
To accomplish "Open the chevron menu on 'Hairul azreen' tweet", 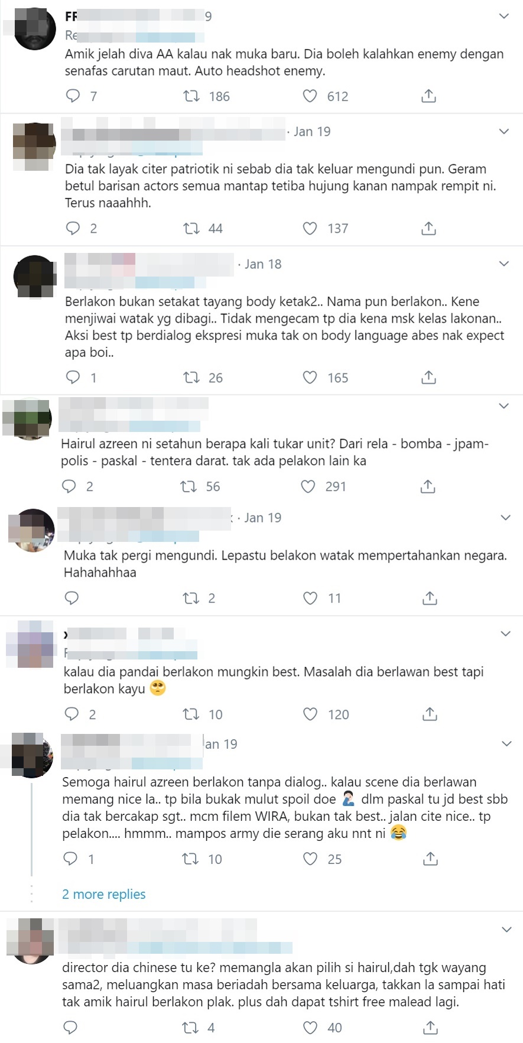I will pos(504,406).
